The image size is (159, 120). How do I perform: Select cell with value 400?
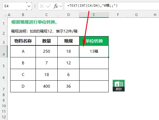tap(47, 86)
